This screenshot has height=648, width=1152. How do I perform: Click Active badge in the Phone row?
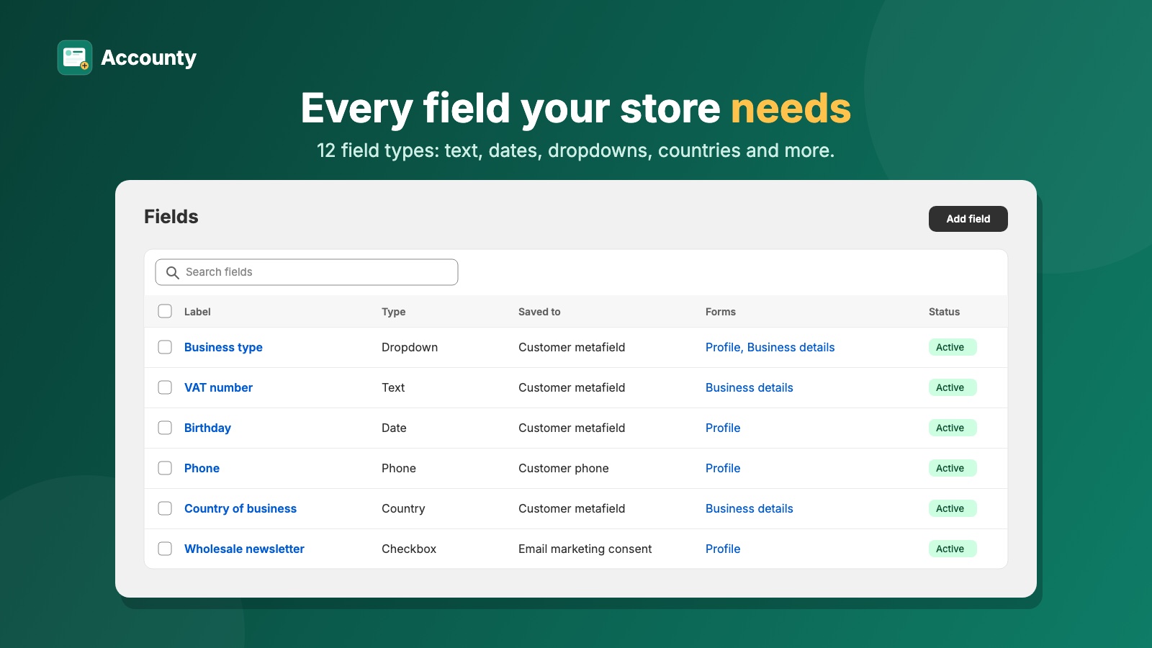(x=953, y=468)
